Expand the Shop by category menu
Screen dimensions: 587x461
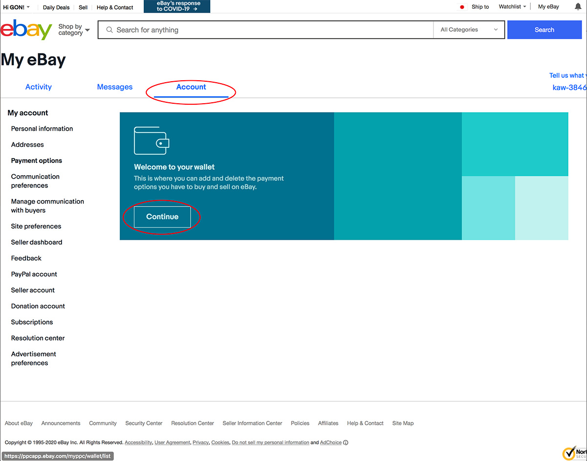(x=74, y=30)
